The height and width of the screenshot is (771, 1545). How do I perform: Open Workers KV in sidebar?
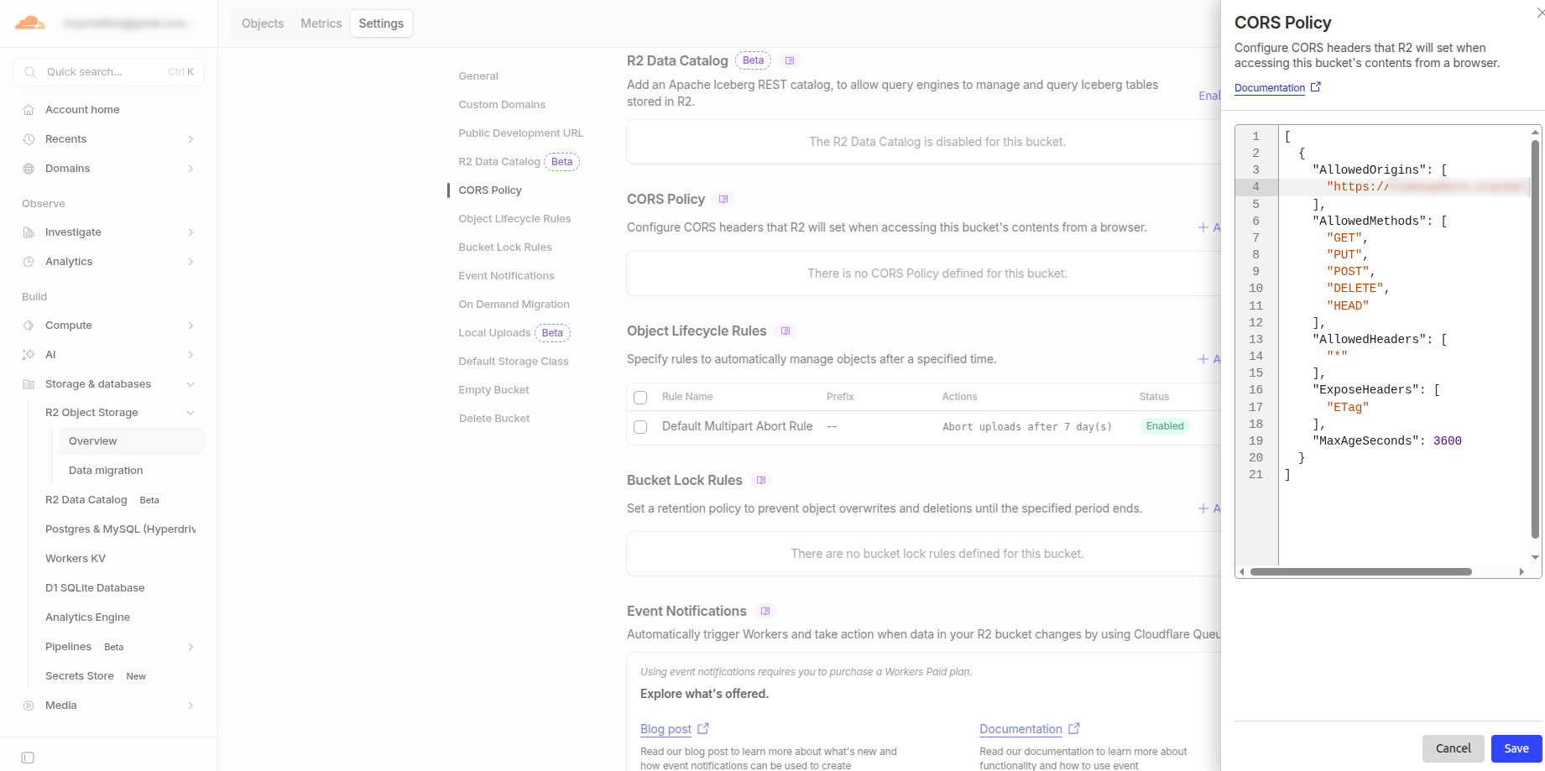pos(76,559)
